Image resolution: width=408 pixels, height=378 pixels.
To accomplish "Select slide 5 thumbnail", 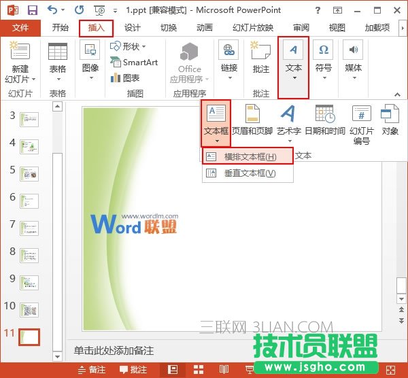I will click(x=29, y=174).
